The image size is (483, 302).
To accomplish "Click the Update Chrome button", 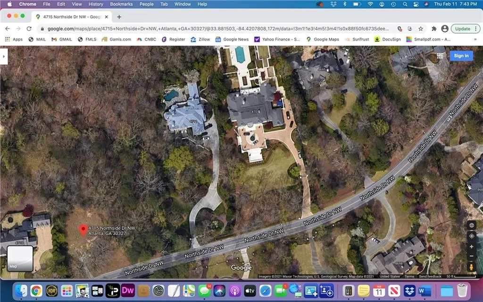I will (465, 29).
